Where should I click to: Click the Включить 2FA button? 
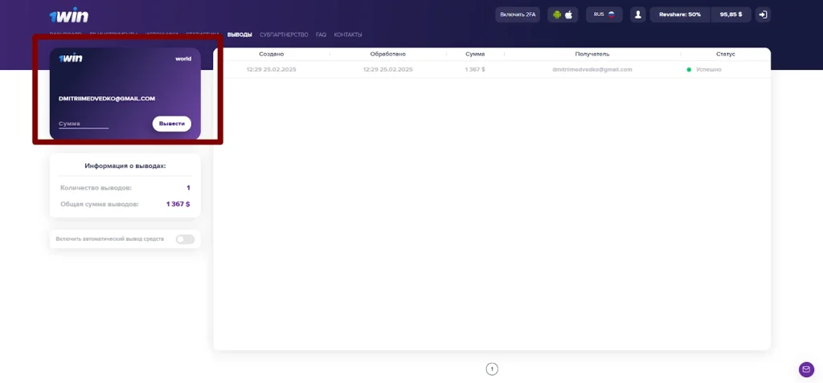click(518, 14)
